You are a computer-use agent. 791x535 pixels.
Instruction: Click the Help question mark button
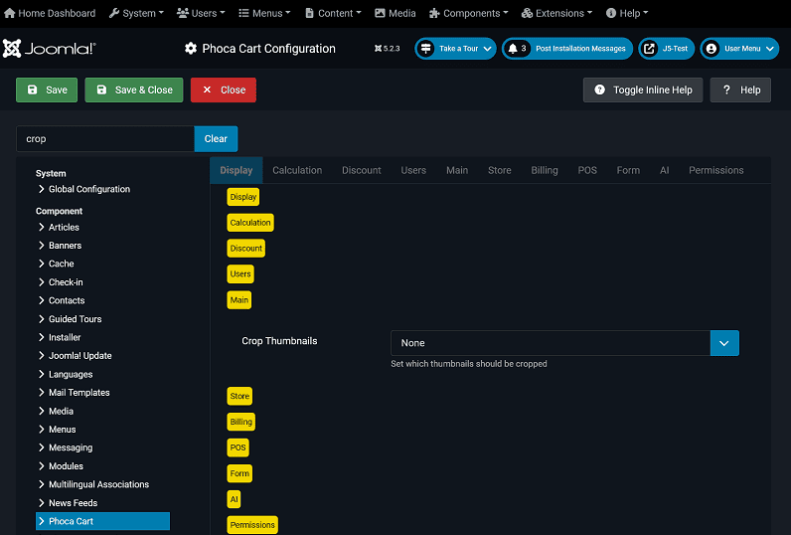740,89
